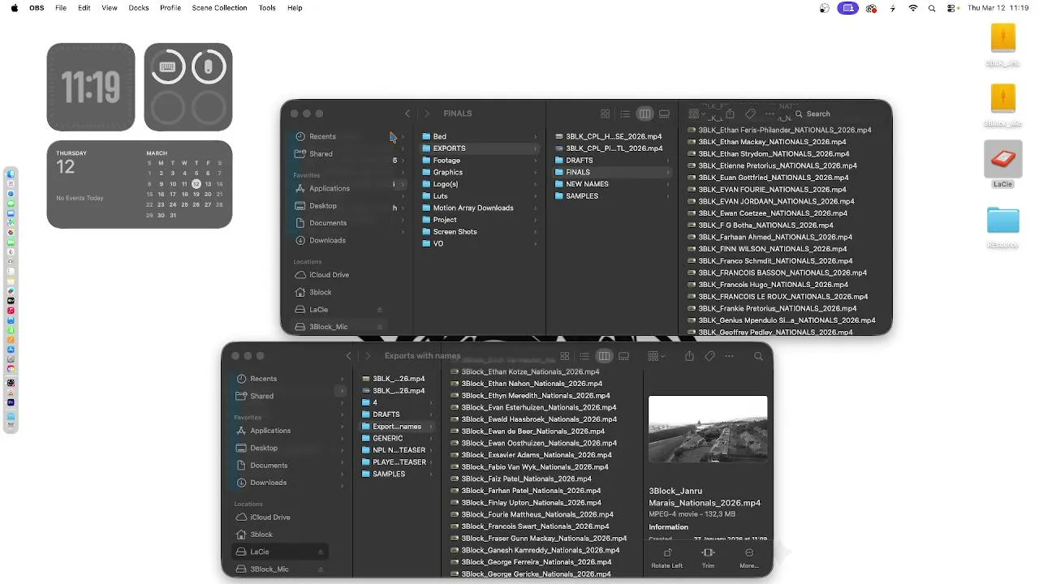Go forward in the FINALS Finder window
1039x584 pixels.
point(426,114)
